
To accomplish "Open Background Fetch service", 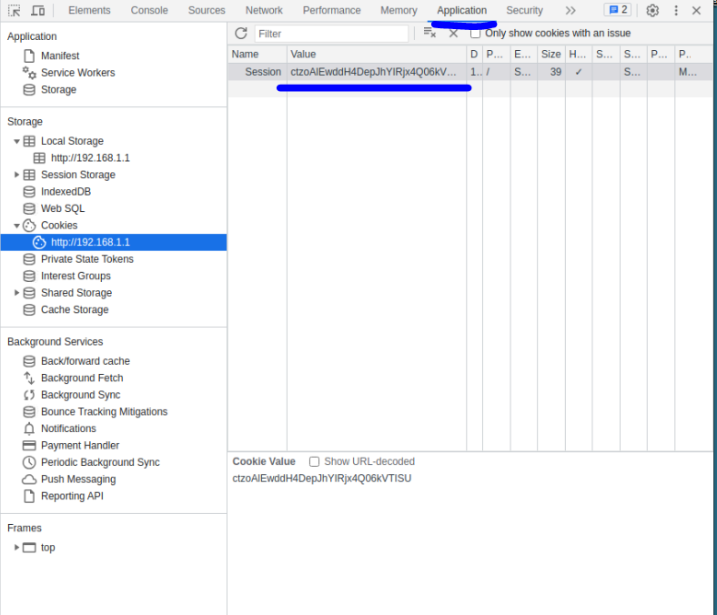I will pos(82,378).
